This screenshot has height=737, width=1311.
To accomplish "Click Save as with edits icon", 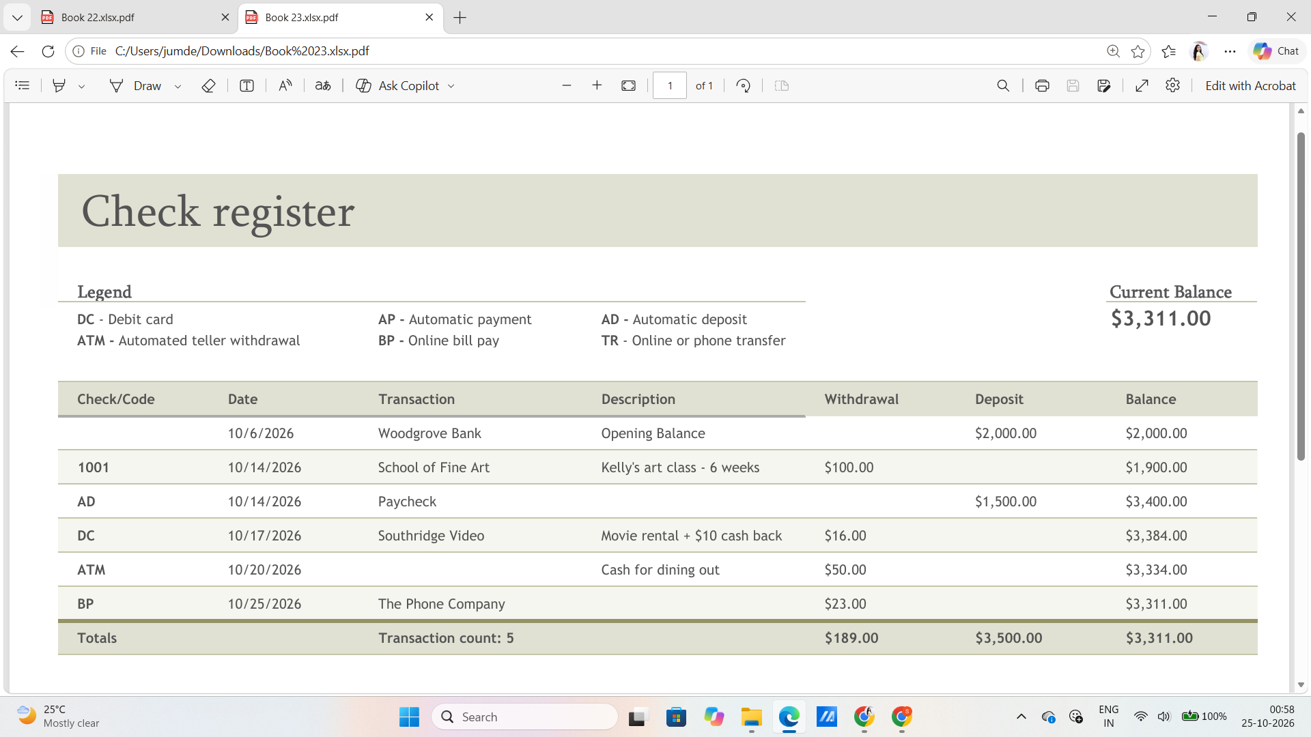I will pos(1104,85).
